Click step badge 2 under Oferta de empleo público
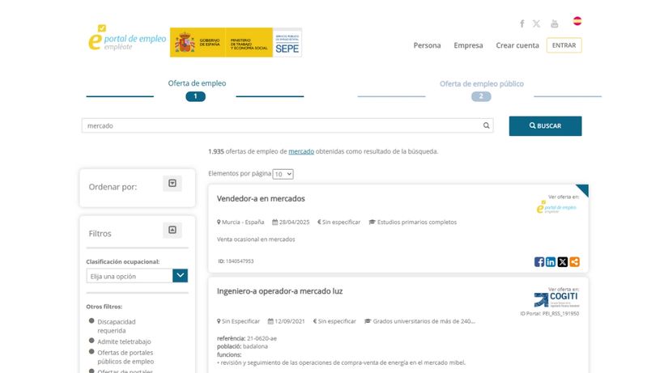This screenshot has width=664, height=373. point(481,96)
